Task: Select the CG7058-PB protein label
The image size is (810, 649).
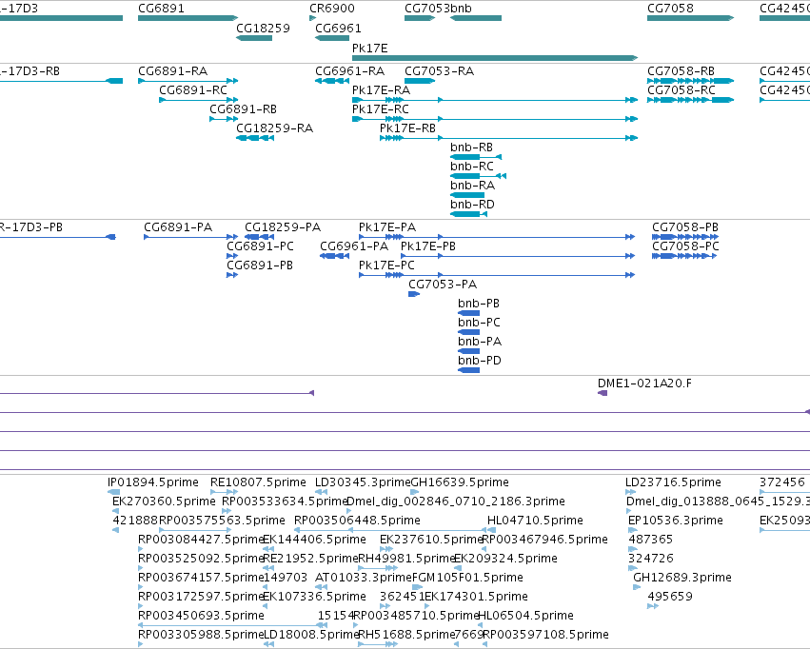Action: [x=685, y=227]
